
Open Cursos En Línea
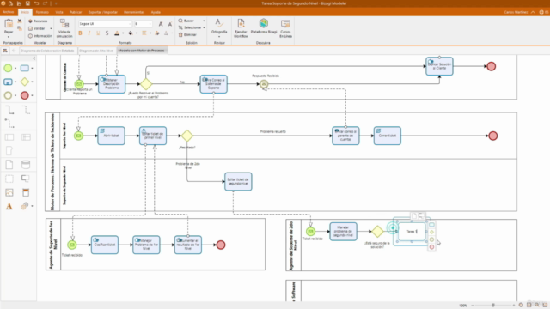285,28
